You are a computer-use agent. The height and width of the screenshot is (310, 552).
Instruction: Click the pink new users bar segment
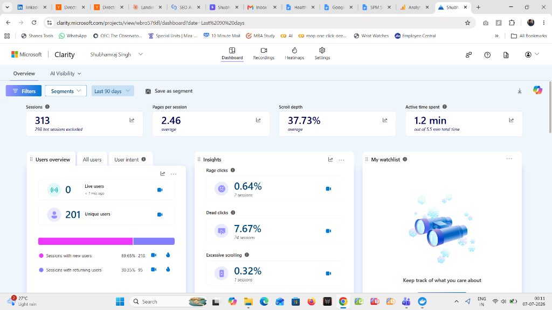86,241
